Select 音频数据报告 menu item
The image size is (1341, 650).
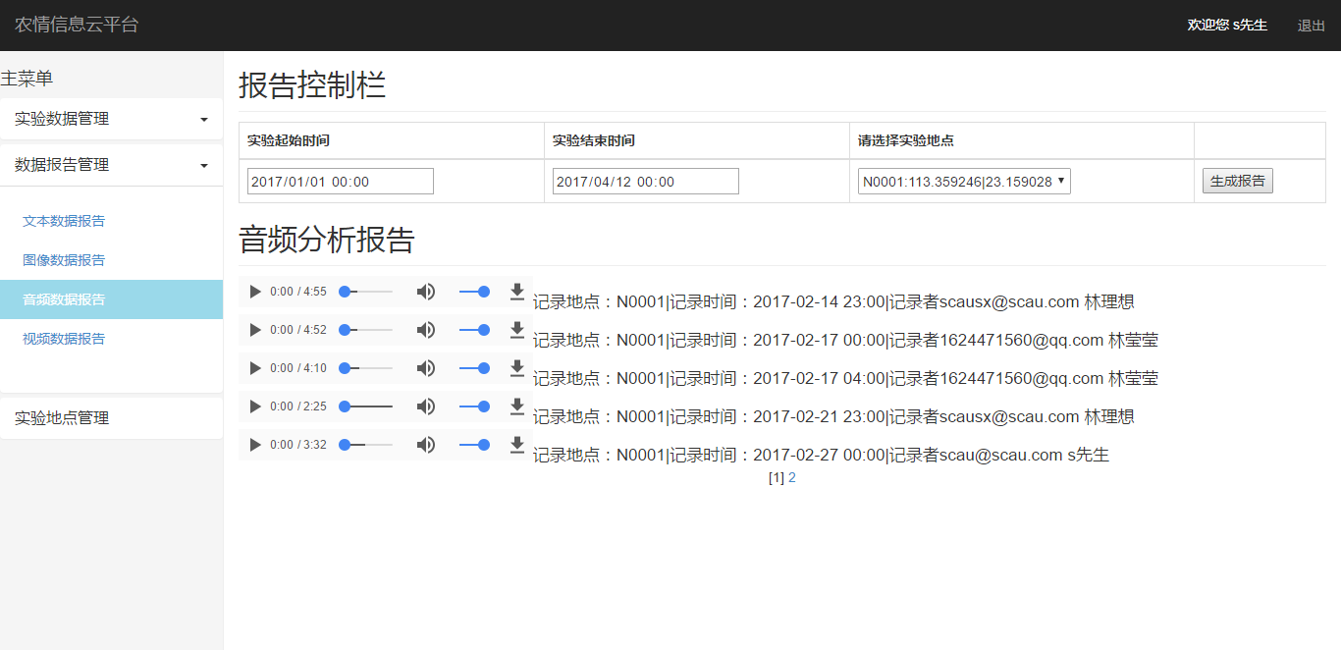point(111,299)
